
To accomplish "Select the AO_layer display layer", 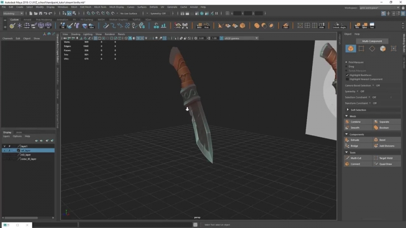I will point(25,155).
